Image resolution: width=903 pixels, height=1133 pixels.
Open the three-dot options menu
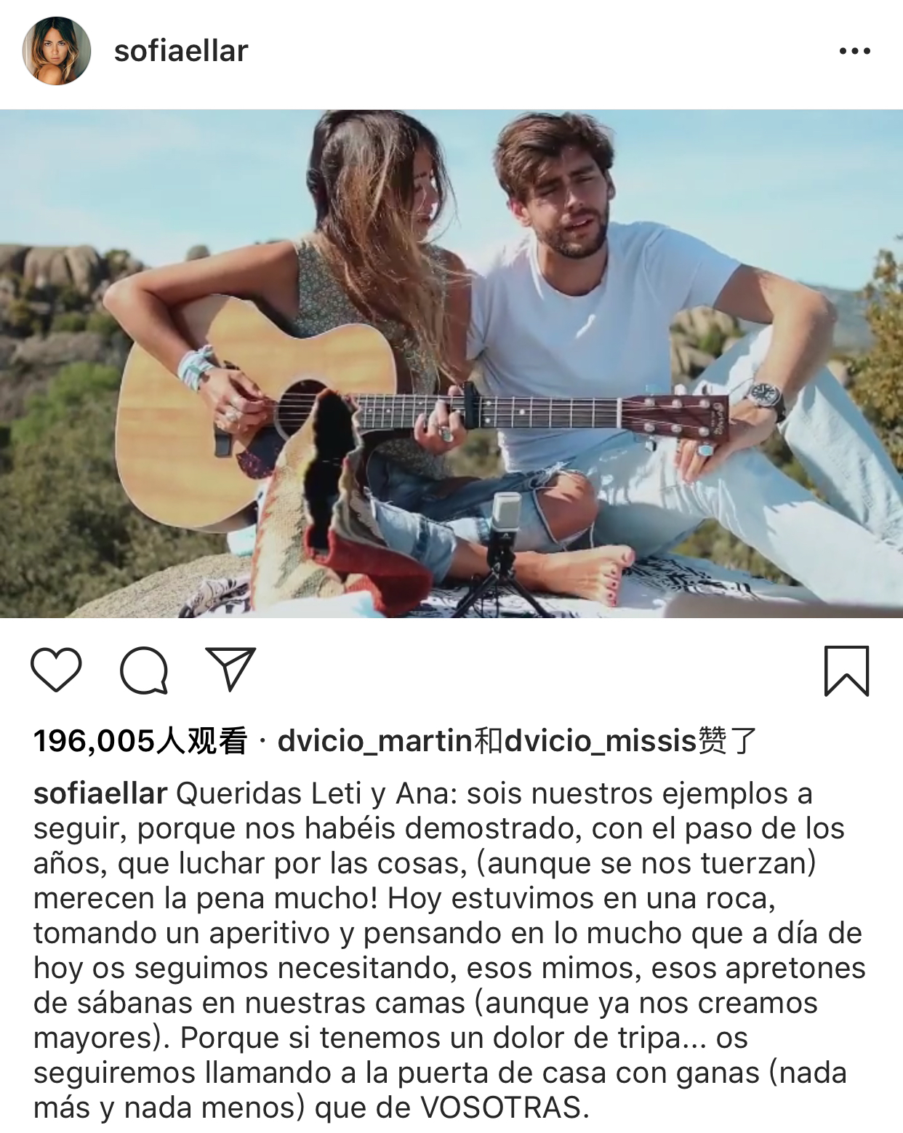854,51
